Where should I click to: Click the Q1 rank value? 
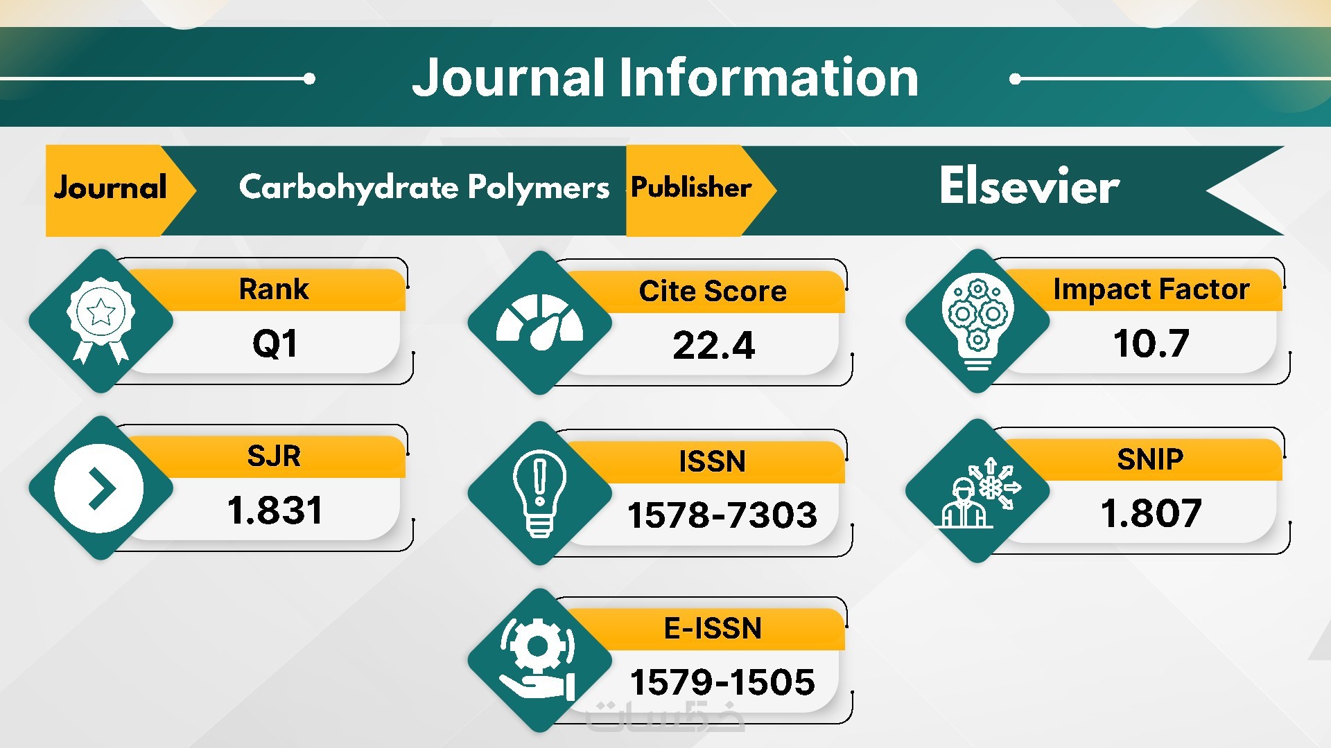pyautogui.click(x=275, y=344)
